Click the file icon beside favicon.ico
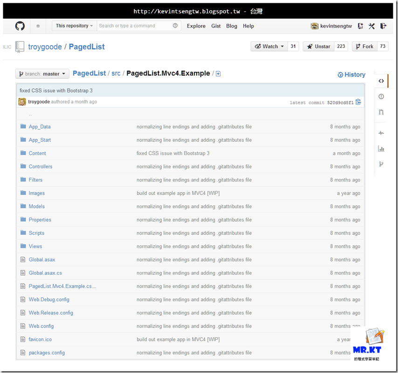Screen dimensions: 398x373 pos(23,339)
